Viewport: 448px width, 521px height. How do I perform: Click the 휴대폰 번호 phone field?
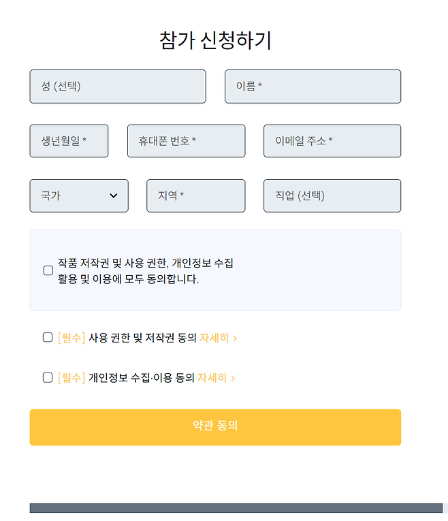[x=186, y=141]
